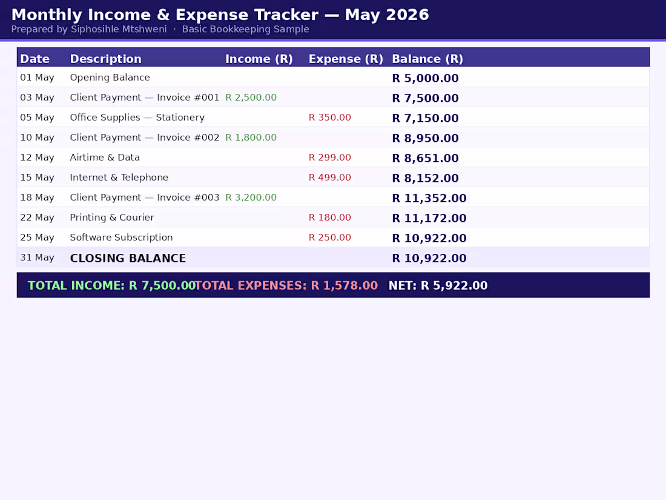Click the Expense (R) column header
The width and height of the screenshot is (666, 500).
(x=346, y=59)
